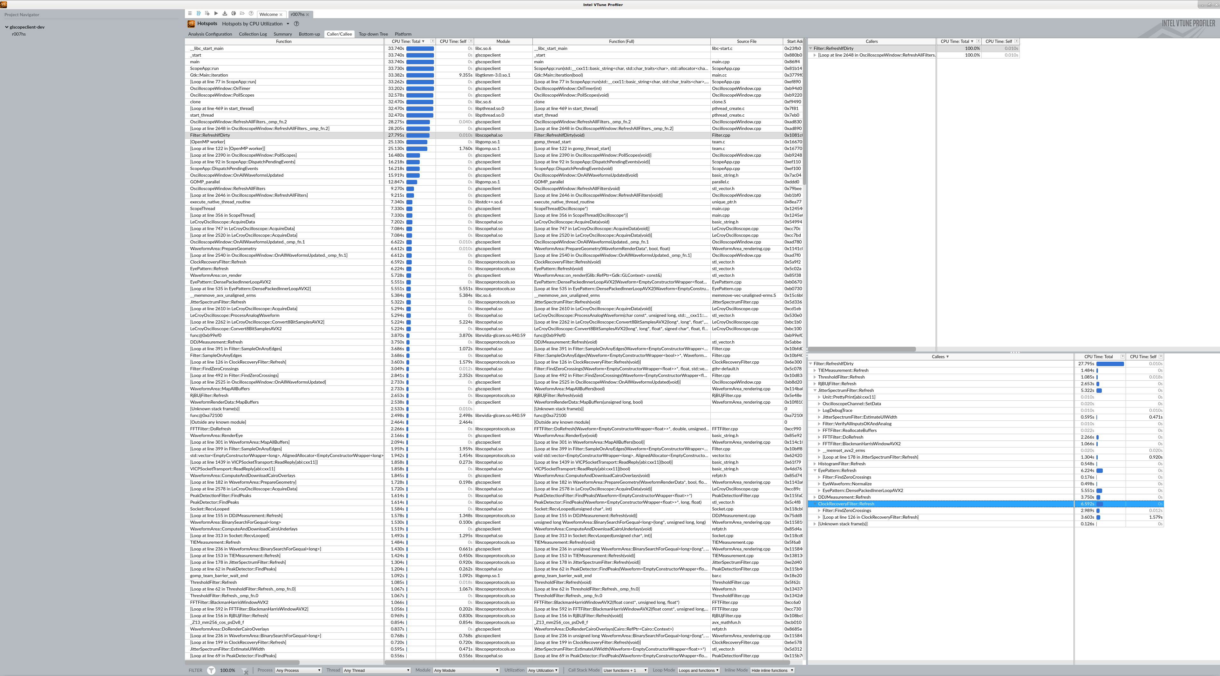The image size is (1220, 676).
Task: Click the Callees column header
Action: pyautogui.click(x=940, y=356)
